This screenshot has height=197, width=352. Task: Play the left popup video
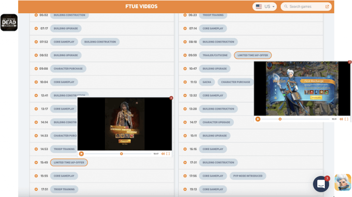click(81, 154)
